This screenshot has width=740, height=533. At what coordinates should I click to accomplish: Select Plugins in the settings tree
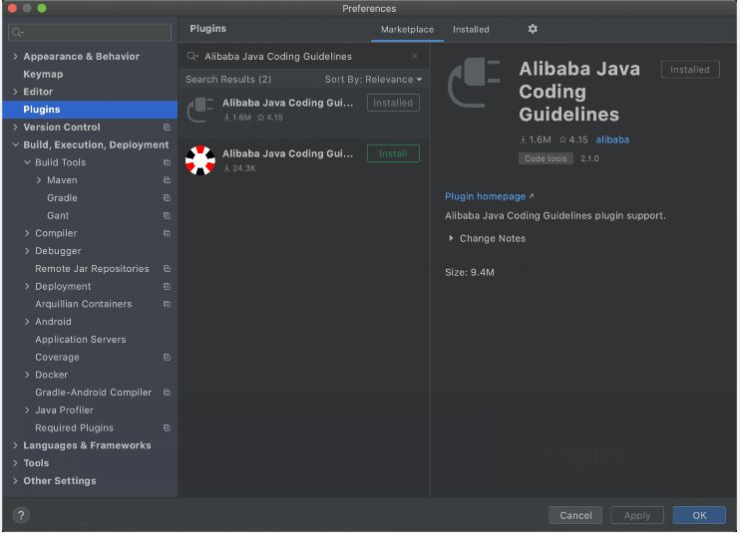(90, 110)
